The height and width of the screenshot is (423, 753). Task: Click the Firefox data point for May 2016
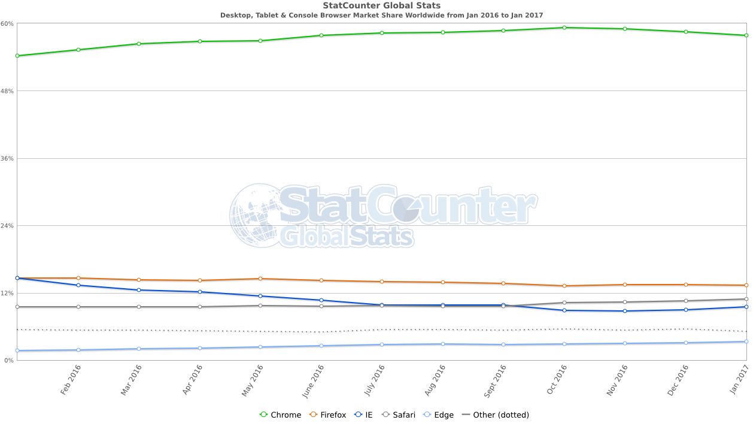click(x=260, y=279)
